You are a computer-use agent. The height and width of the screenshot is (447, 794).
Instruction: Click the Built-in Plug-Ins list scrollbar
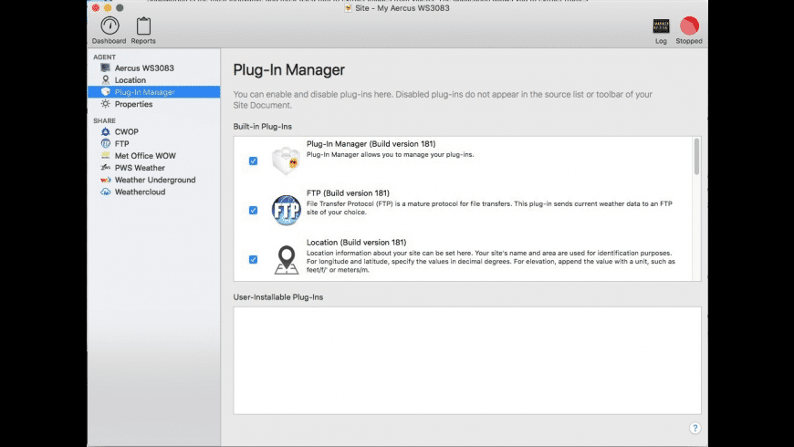pos(697,157)
